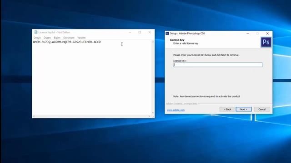Open the www.adobe.com link
The width and height of the screenshot is (291, 163).
[x=176, y=110]
